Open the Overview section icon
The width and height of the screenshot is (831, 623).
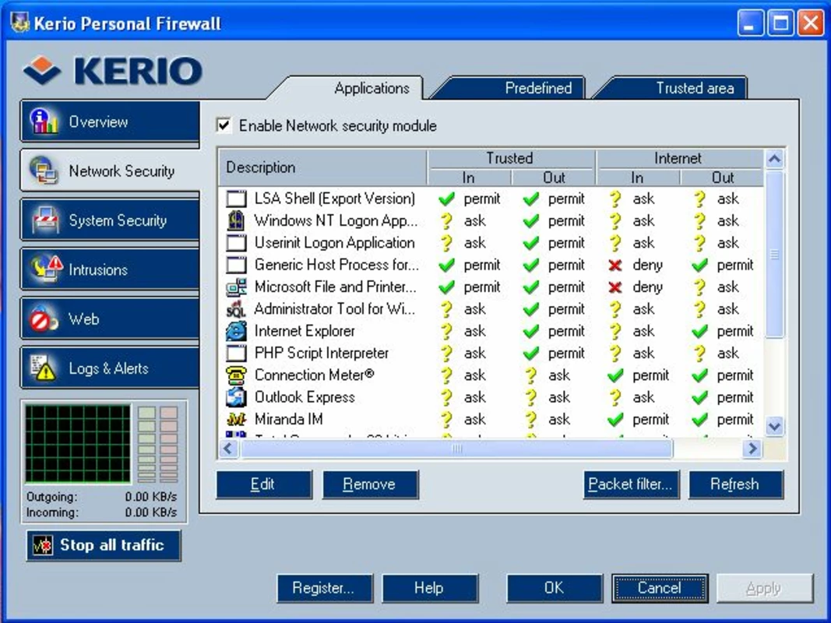[44, 121]
